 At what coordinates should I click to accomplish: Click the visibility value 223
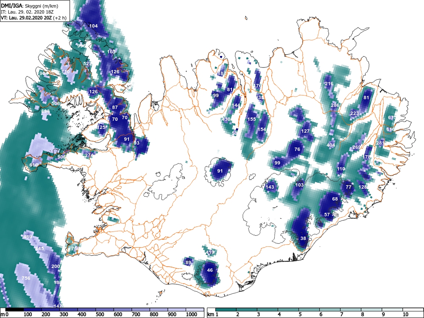(x=354, y=113)
